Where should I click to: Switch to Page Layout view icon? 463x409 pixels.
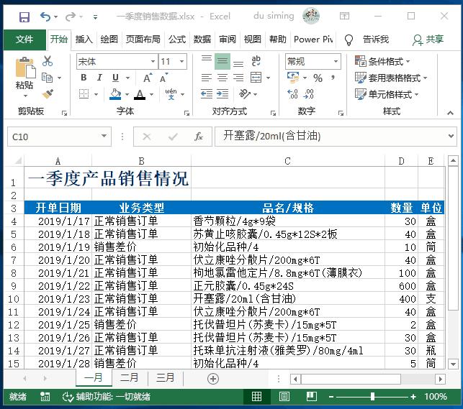(x=284, y=397)
